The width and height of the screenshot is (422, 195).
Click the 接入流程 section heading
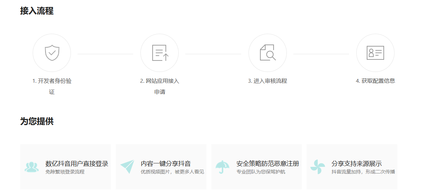pyautogui.click(x=37, y=11)
